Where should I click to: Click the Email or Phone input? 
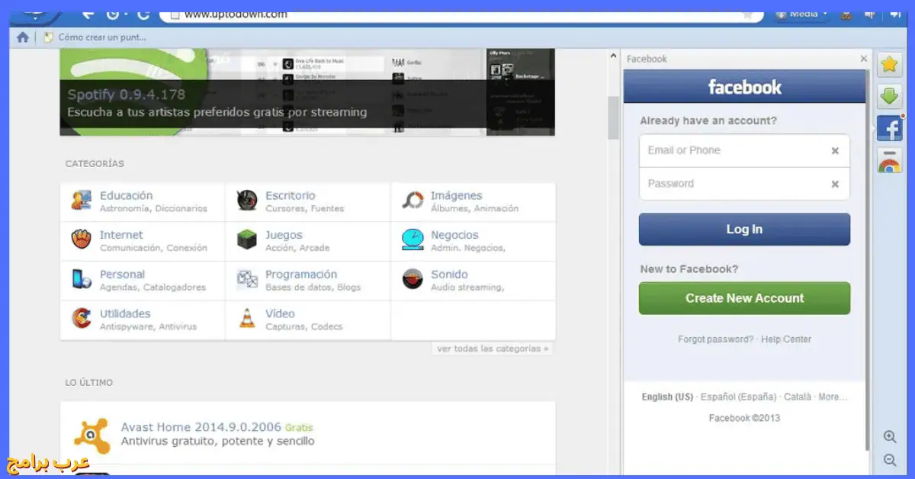pos(744,150)
